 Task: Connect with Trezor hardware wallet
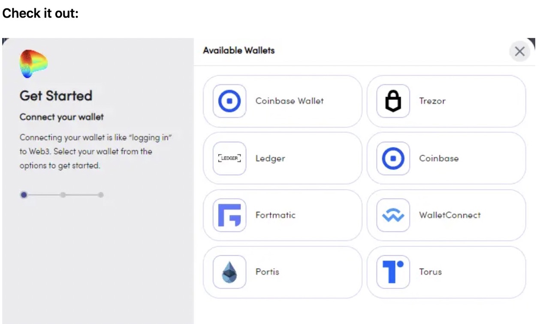(446, 101)
